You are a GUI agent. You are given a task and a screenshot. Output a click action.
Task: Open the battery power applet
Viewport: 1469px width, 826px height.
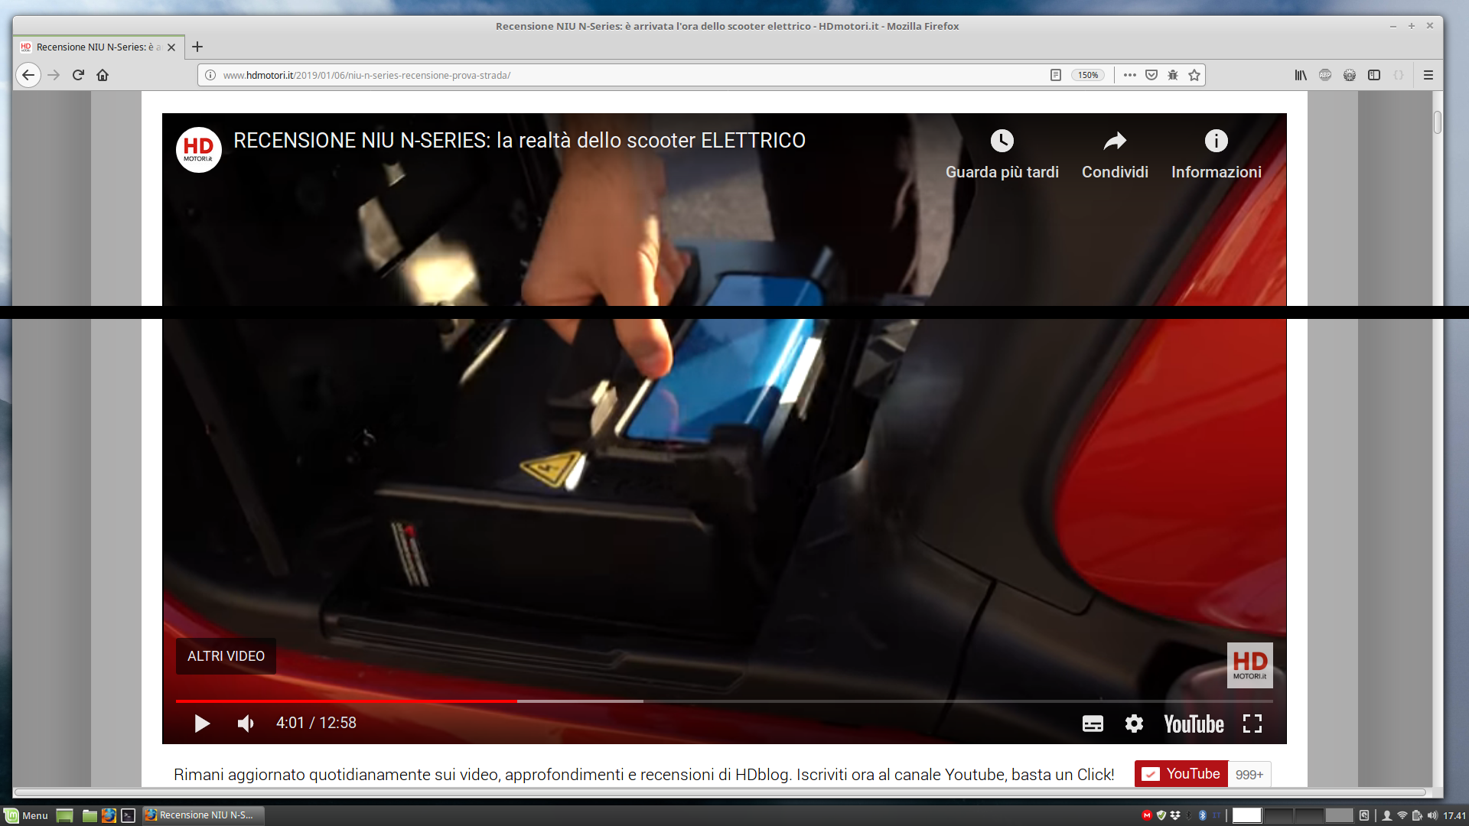pos(1417,815)
